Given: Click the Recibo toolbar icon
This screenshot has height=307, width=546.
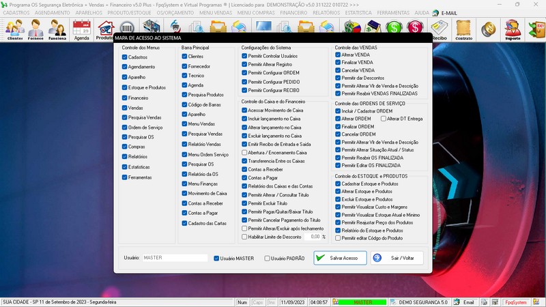Looking at the screenshot, I should [440, 29].
